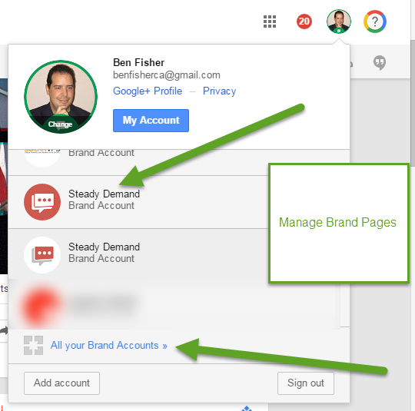Open the Hangouts quote bubble icon

380,62
